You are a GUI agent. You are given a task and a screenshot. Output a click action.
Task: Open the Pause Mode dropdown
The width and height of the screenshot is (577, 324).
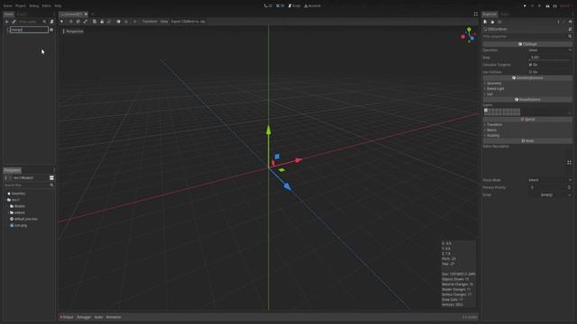coord(550,180)
